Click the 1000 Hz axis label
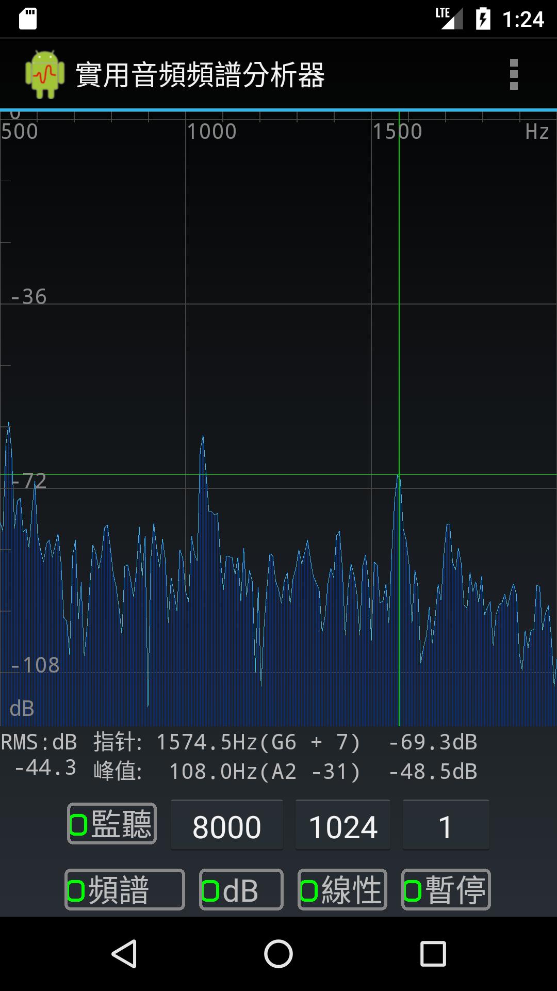 click(x=212, y=132)
